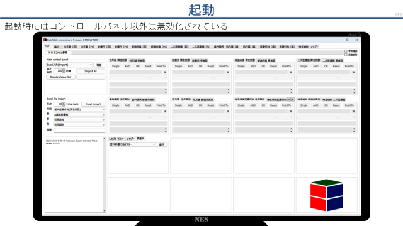Tick the lower checkbox at window's top right

click(346, 55)
